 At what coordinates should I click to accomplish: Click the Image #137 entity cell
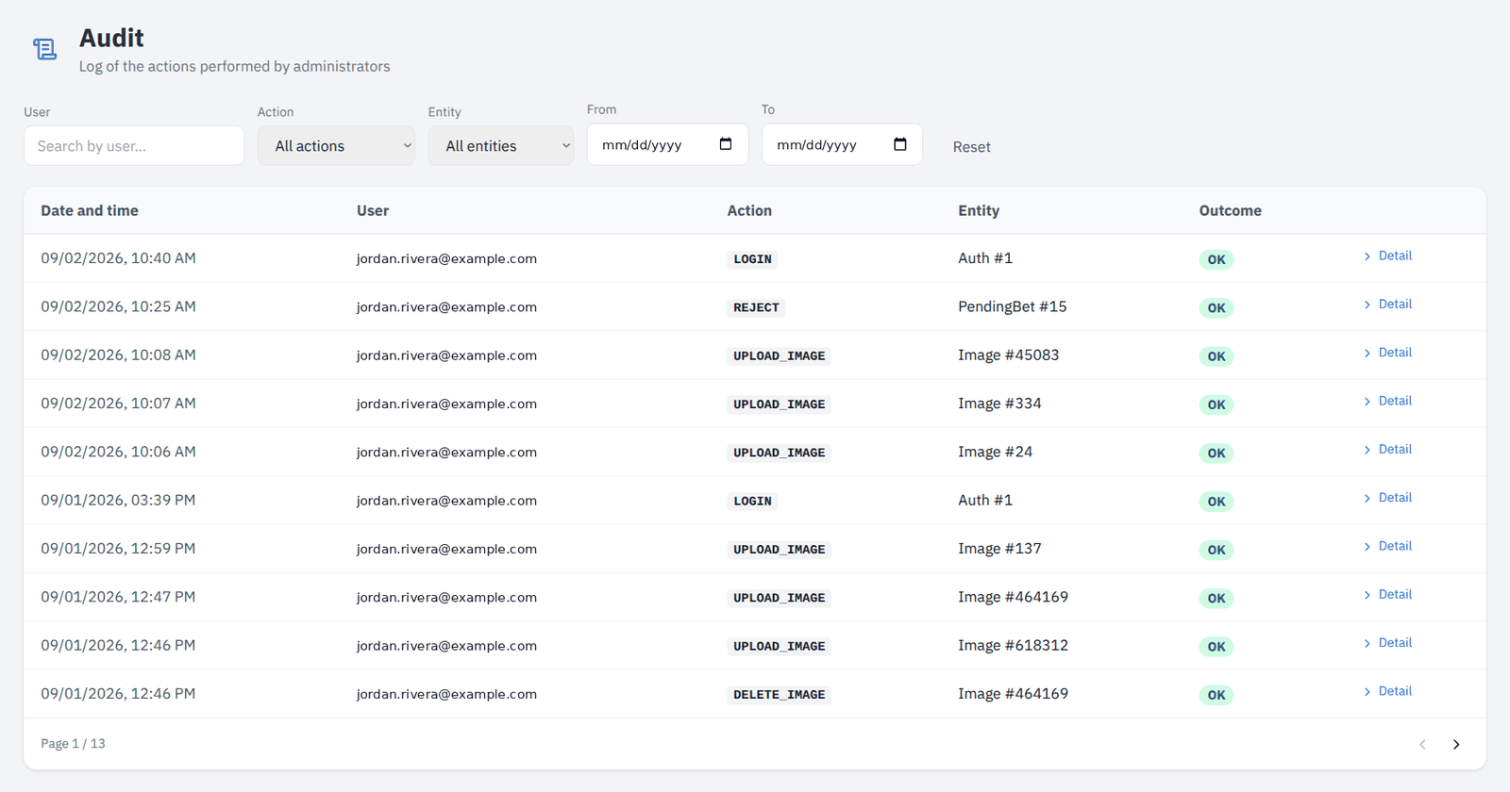(999, 548)
